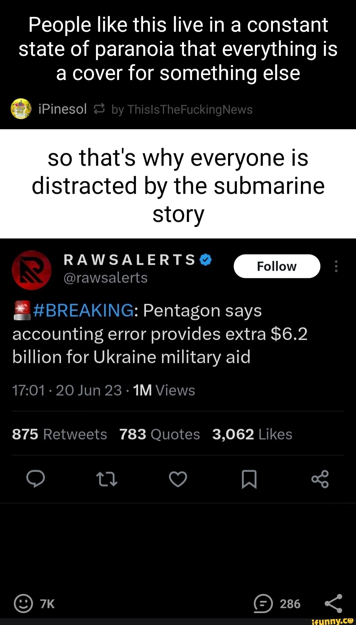Viewport: 356px width, 625px height.
Task: Click the republish arrows icon beside iPinesol
Action: (x=99, y=109)
